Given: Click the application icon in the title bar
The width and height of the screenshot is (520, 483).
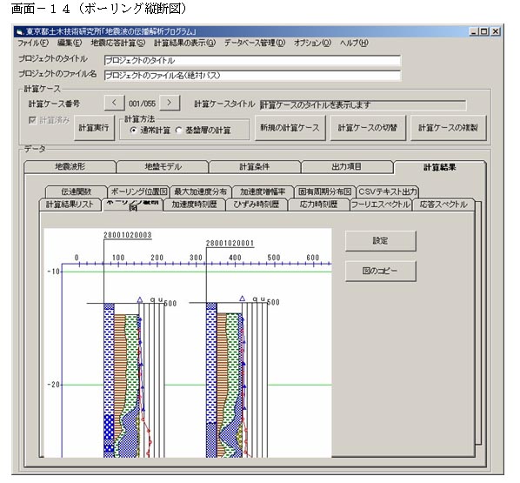Looking at the screenshot, I should click(20, 32).
